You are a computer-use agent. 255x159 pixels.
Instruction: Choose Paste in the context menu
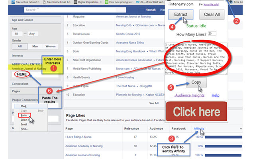[x=24, y=115]
